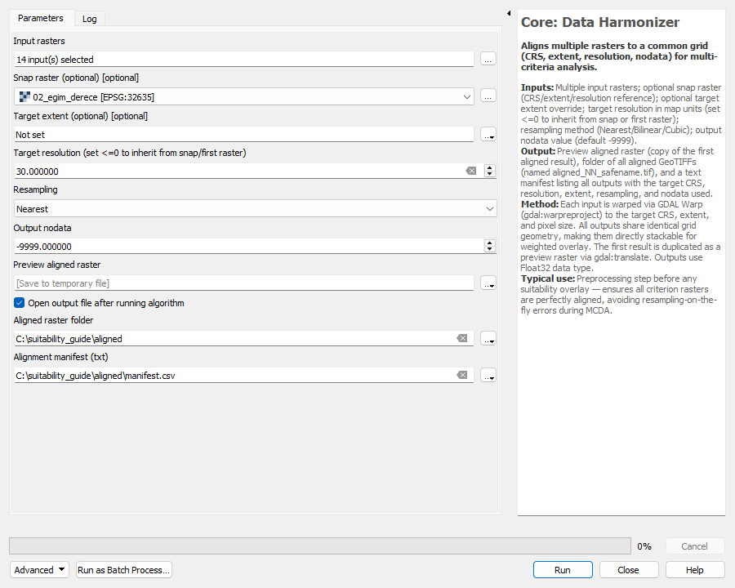Screen dimensions: 735x588
Task: Click the raster layer icon beside 02_egim_derece
Action: click(24, 97)
